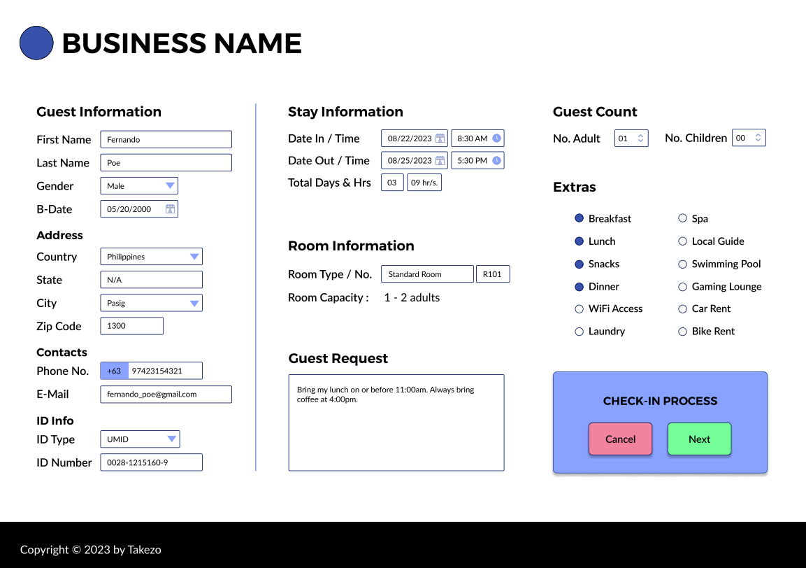Open calendar icon for Date In
The width and height of the screenshot is (806, 568).
(x=440, y=139)
